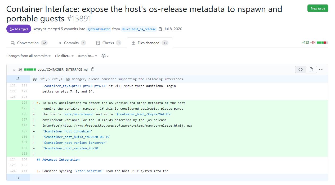This screenshot has width=335, height=185.
Task: Copy the head branch name clipboard icon
Action: click(x=160, y=29)
